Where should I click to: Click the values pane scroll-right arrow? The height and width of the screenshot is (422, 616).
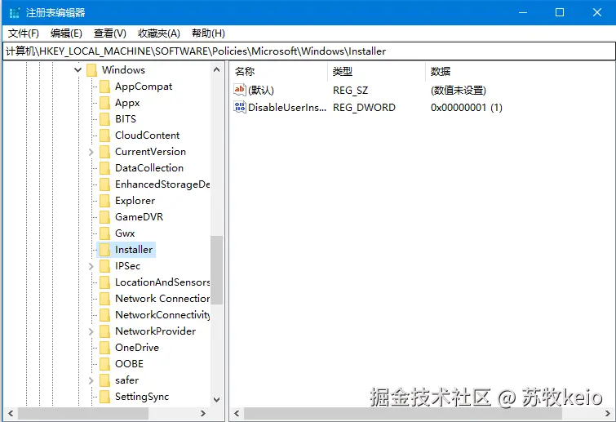608,413
